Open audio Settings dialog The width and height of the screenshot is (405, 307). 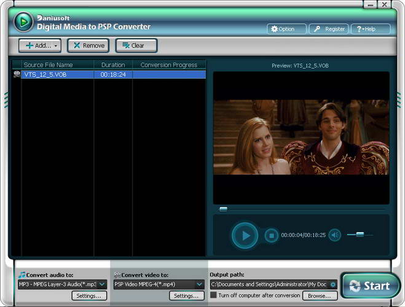tap(89, 296)
